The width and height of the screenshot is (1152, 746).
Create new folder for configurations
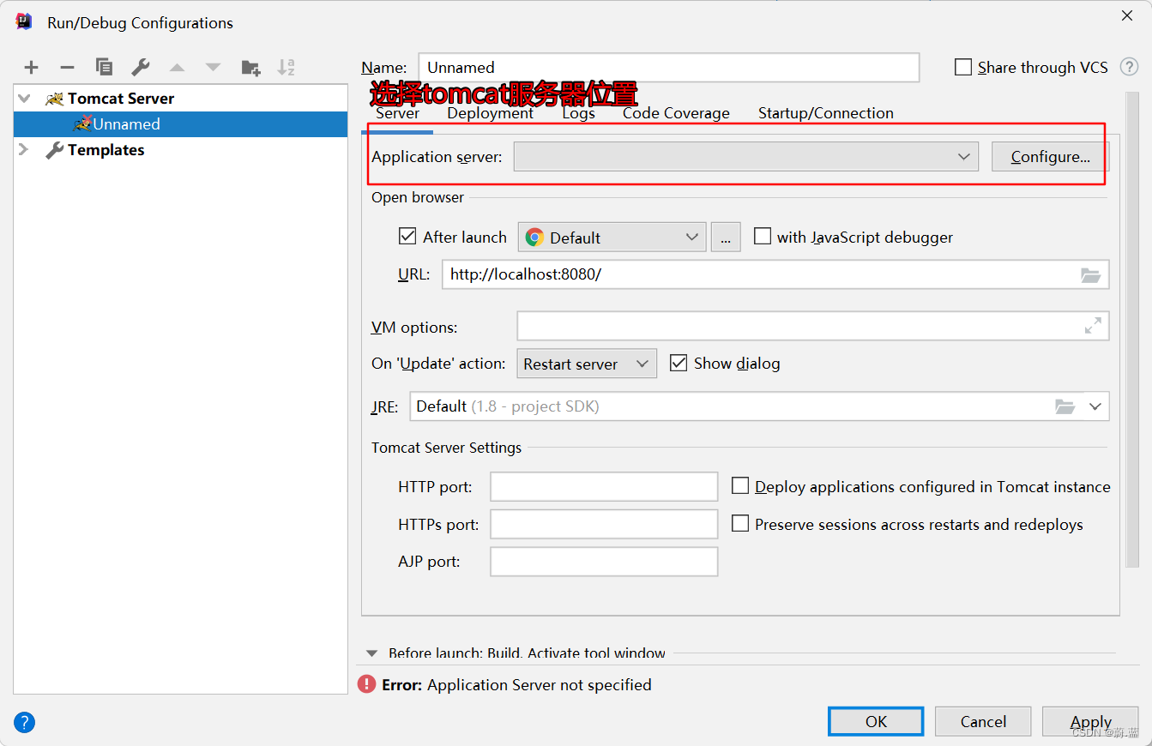(x=250, y=68)
